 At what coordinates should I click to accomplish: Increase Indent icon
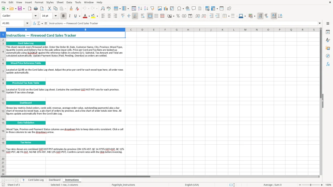[x=211, y=16]
